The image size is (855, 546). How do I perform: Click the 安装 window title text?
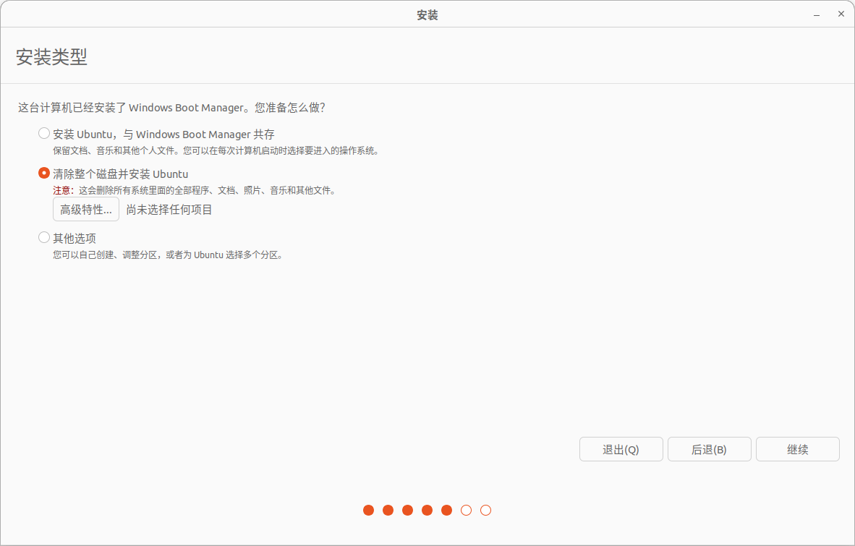coord(427,14)
